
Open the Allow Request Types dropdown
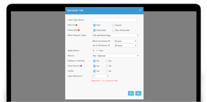coord(116,35)
